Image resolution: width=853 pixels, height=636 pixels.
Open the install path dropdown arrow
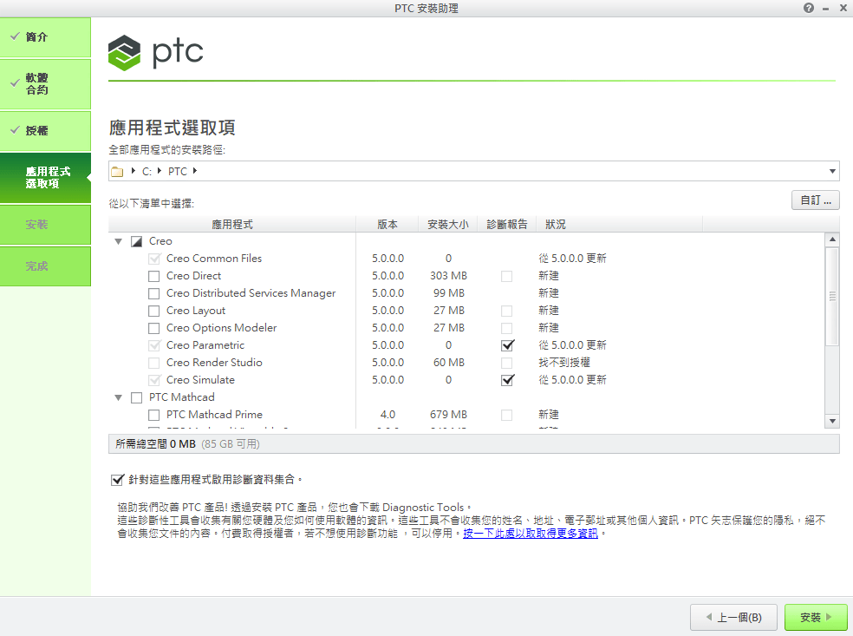pos(833,172)
